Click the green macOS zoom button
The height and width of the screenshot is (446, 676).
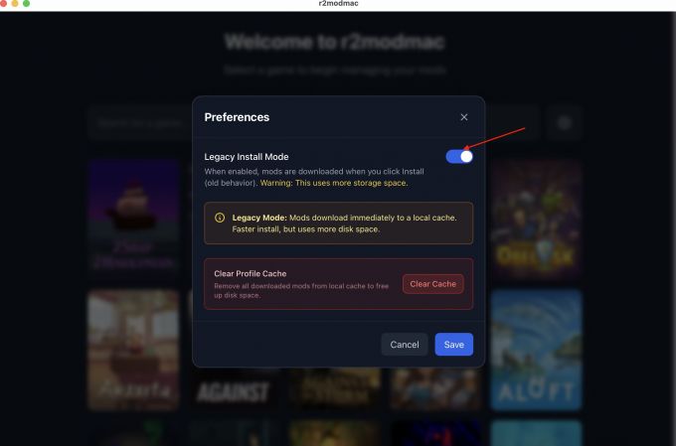click(26, 3)
